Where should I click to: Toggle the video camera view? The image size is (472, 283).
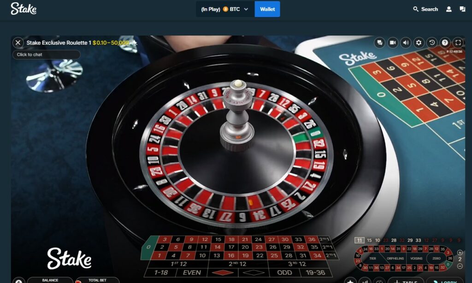[393, 43]
